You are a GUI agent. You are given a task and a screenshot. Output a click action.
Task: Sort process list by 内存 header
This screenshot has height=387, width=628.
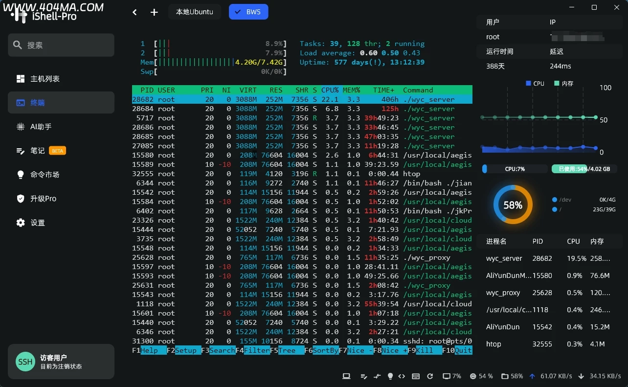(597, 241)
